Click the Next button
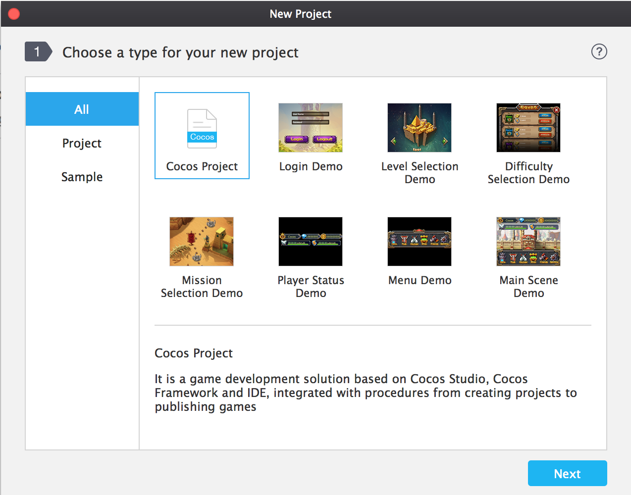Screen dimensions: 631x495 tap(567, 473)
